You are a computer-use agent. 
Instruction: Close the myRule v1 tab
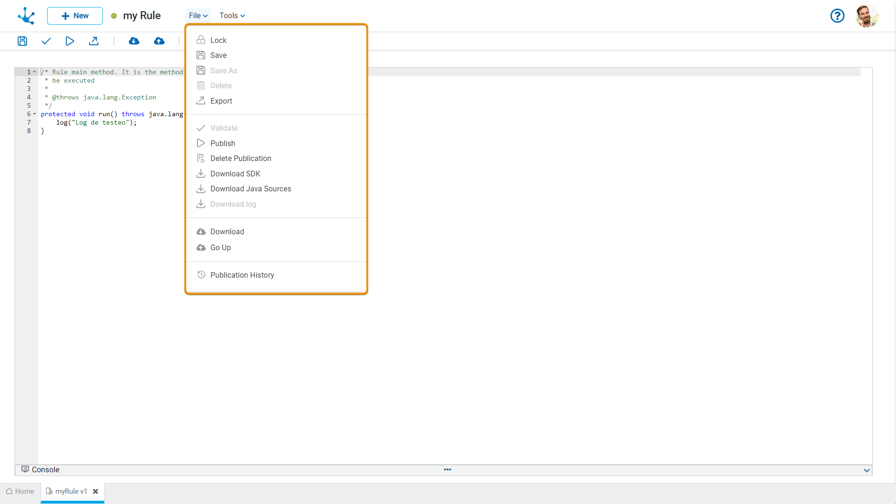pos(96,491)
